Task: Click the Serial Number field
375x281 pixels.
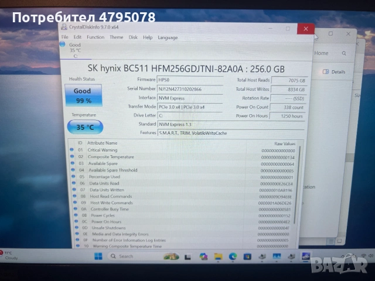Action: point(190,89)
